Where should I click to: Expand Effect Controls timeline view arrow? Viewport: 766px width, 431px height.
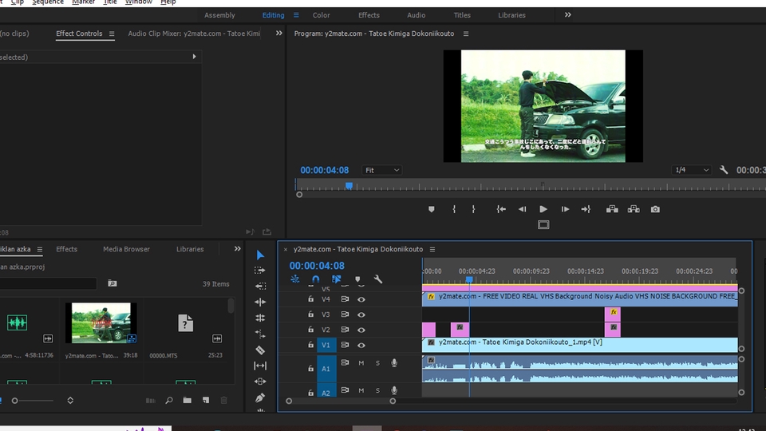195,57
